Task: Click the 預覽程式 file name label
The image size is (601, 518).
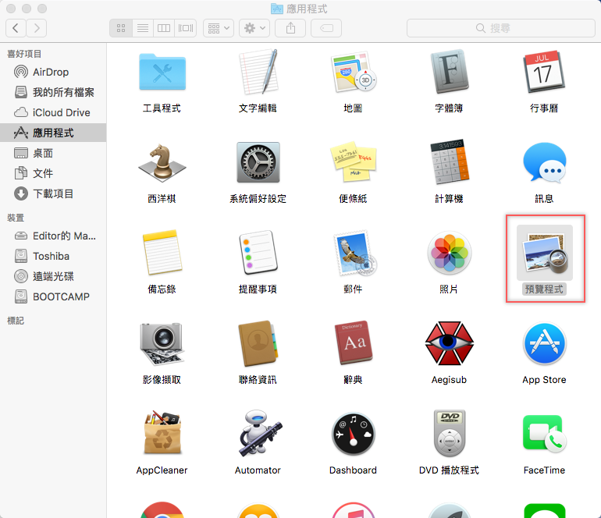Action: click(544, 289)
